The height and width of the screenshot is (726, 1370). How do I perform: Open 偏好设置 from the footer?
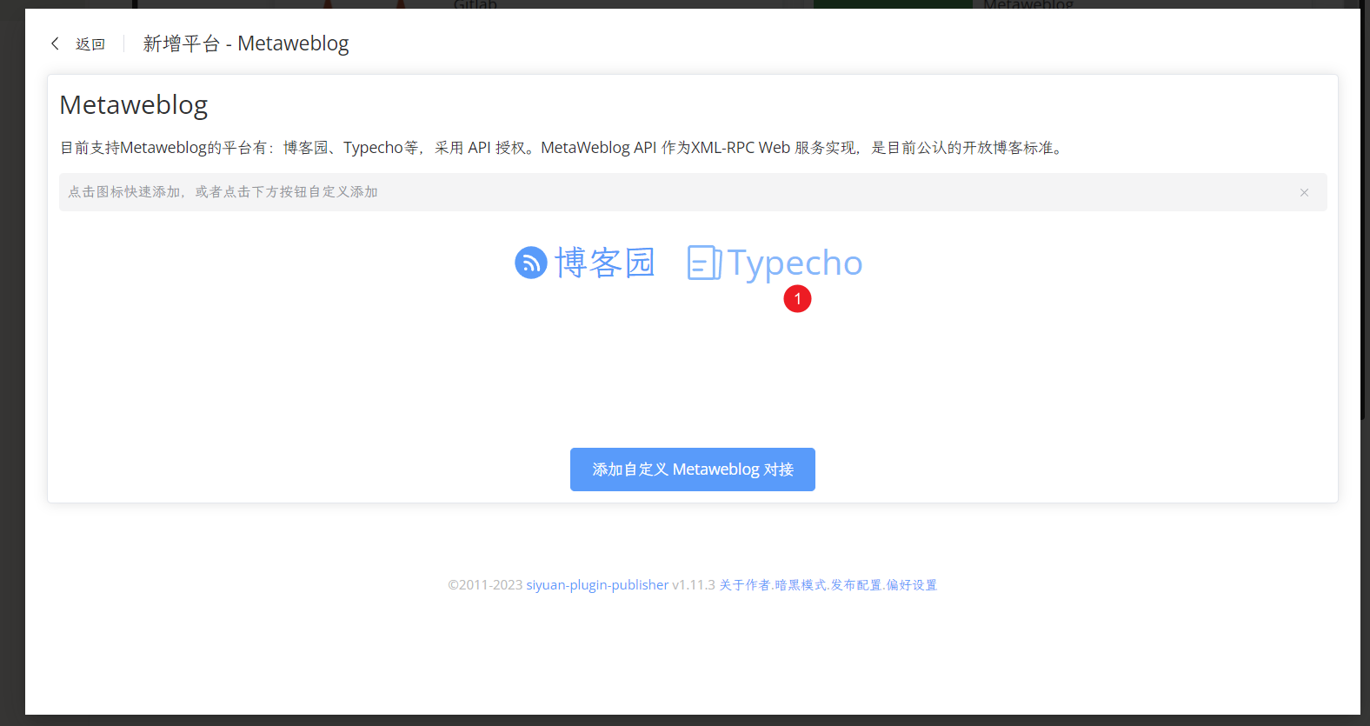point(912,585)
